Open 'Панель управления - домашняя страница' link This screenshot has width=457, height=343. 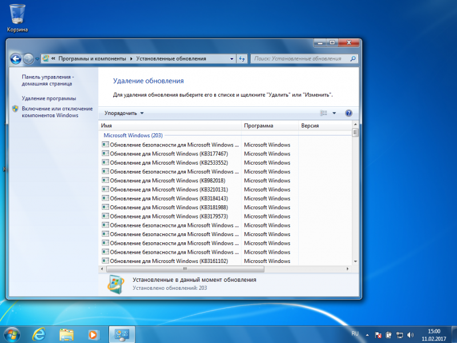click(x=48, y=80)
